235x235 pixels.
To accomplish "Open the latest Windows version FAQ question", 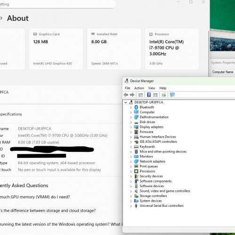I will tap(61, 224).
